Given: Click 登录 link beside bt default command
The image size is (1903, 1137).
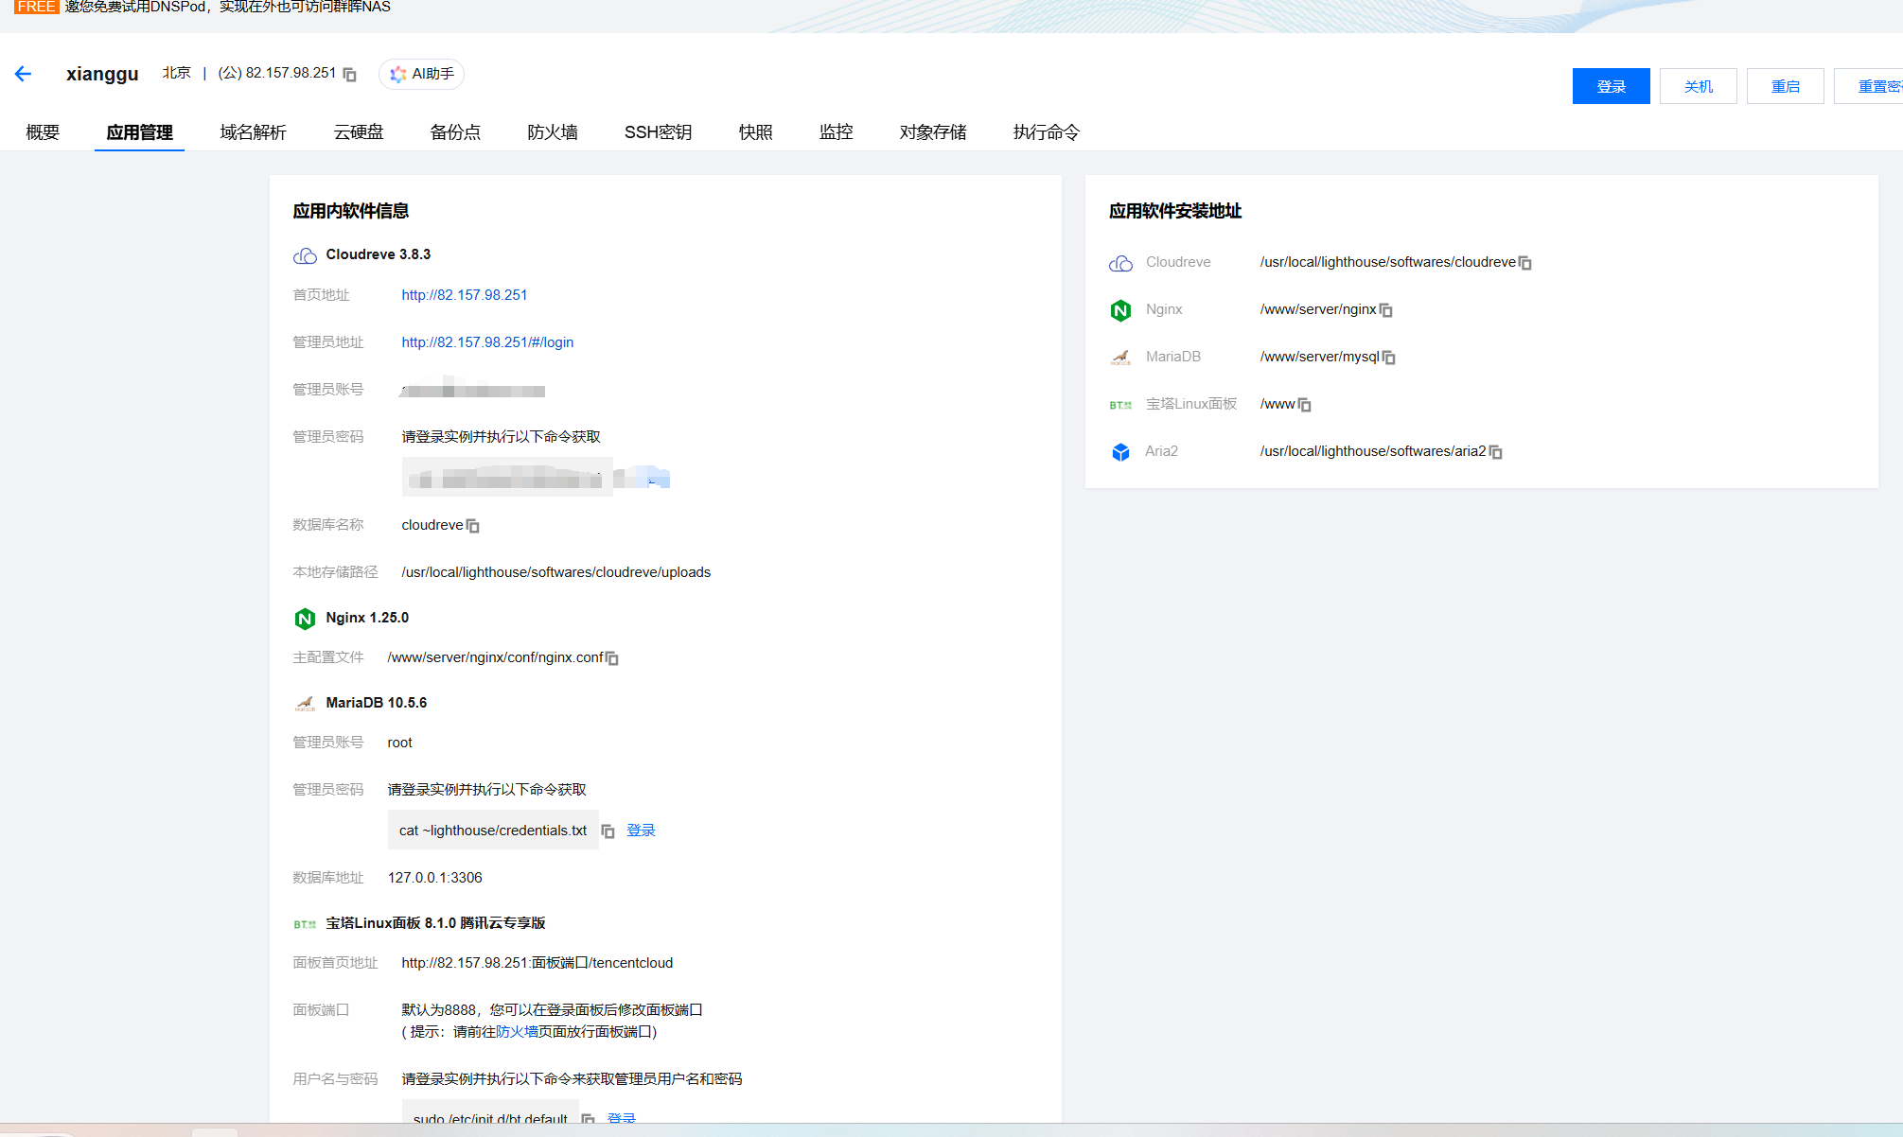Looking at the screenshot, I should coord(622,1118).
